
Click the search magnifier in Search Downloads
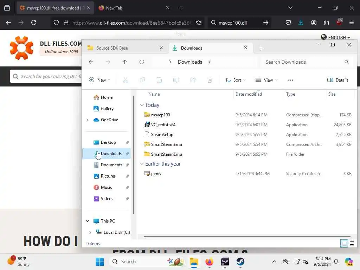tap(346, 62)
